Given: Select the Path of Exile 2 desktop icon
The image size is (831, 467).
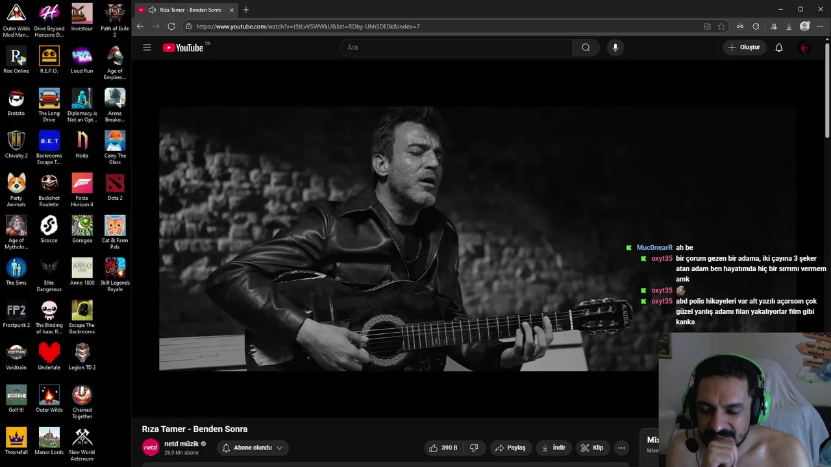Looking at the screenshot, I should 115,20.
